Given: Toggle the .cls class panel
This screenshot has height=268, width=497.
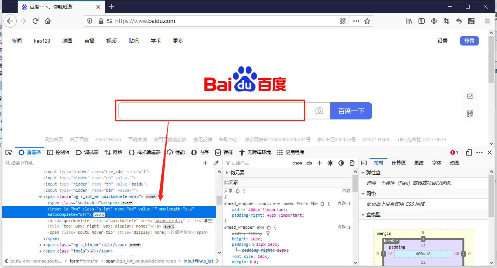Looking at the screenshot, I should [x=309, y=163].
